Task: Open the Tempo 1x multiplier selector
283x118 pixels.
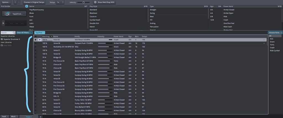Action: coord(60,2)
